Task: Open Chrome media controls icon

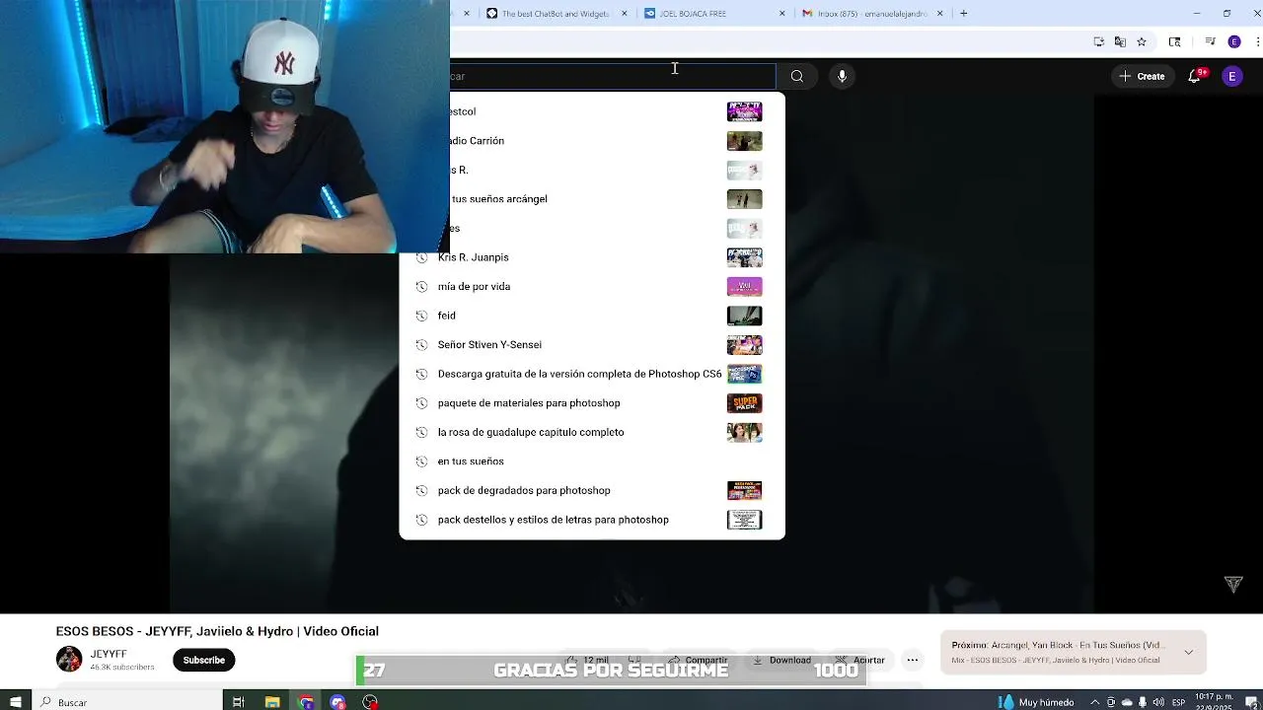Action: (1211, 41)
